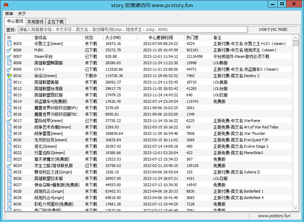Select the 杀戮之王[steam] game name

(48, 44)
